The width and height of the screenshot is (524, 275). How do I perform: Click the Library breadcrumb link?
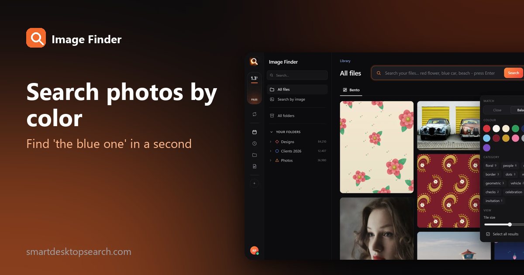coord(345,61)
